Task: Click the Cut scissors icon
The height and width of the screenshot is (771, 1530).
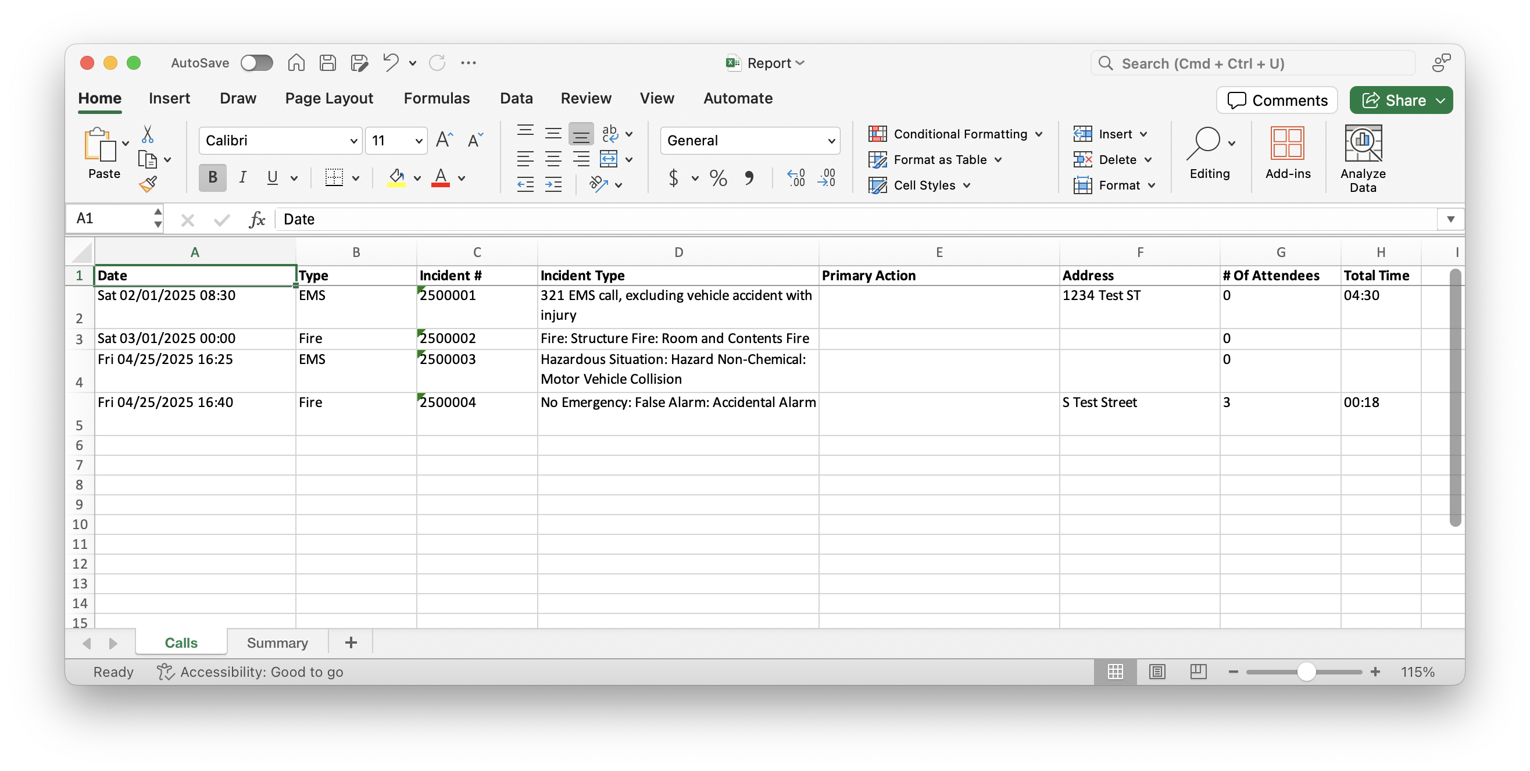Action: coord(147,134)
